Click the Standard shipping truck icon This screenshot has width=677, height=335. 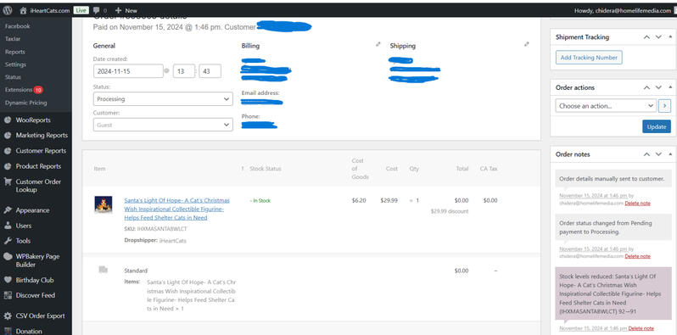tap(103, 270)
